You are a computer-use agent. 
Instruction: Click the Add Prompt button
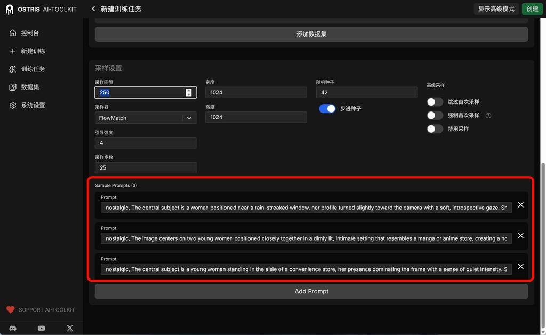(x=311, y=291)
